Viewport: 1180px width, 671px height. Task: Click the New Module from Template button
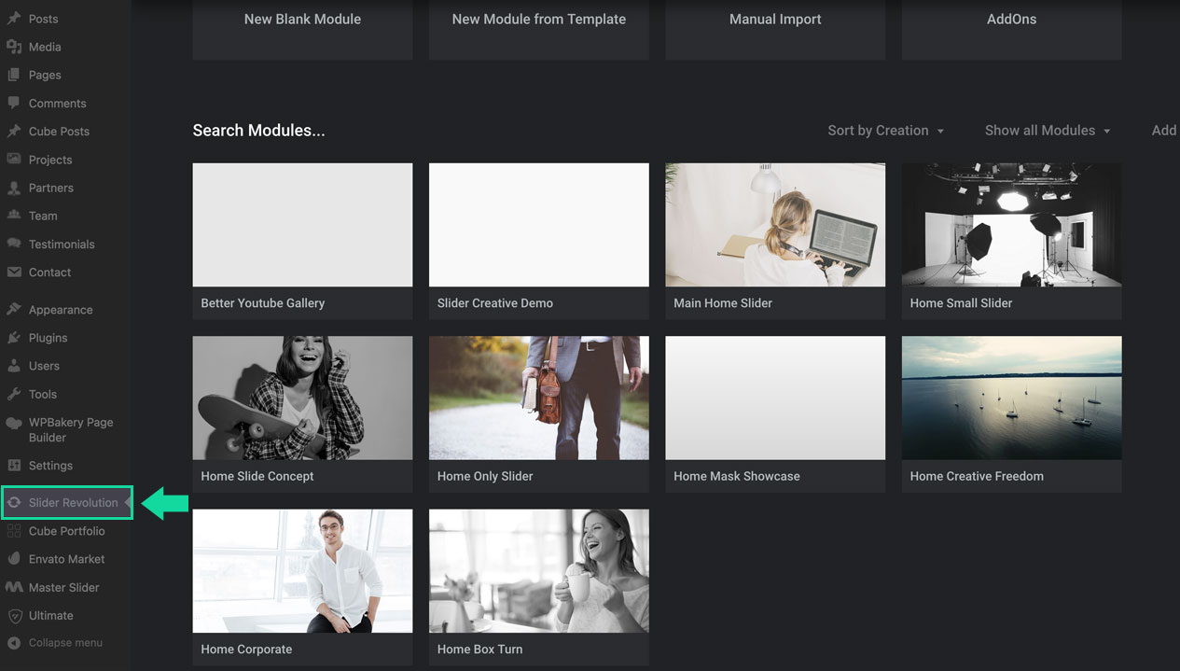tap(538, 20)
